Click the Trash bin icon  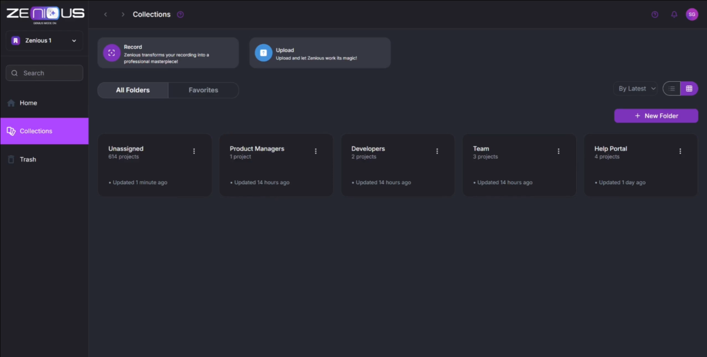point(11,159)
